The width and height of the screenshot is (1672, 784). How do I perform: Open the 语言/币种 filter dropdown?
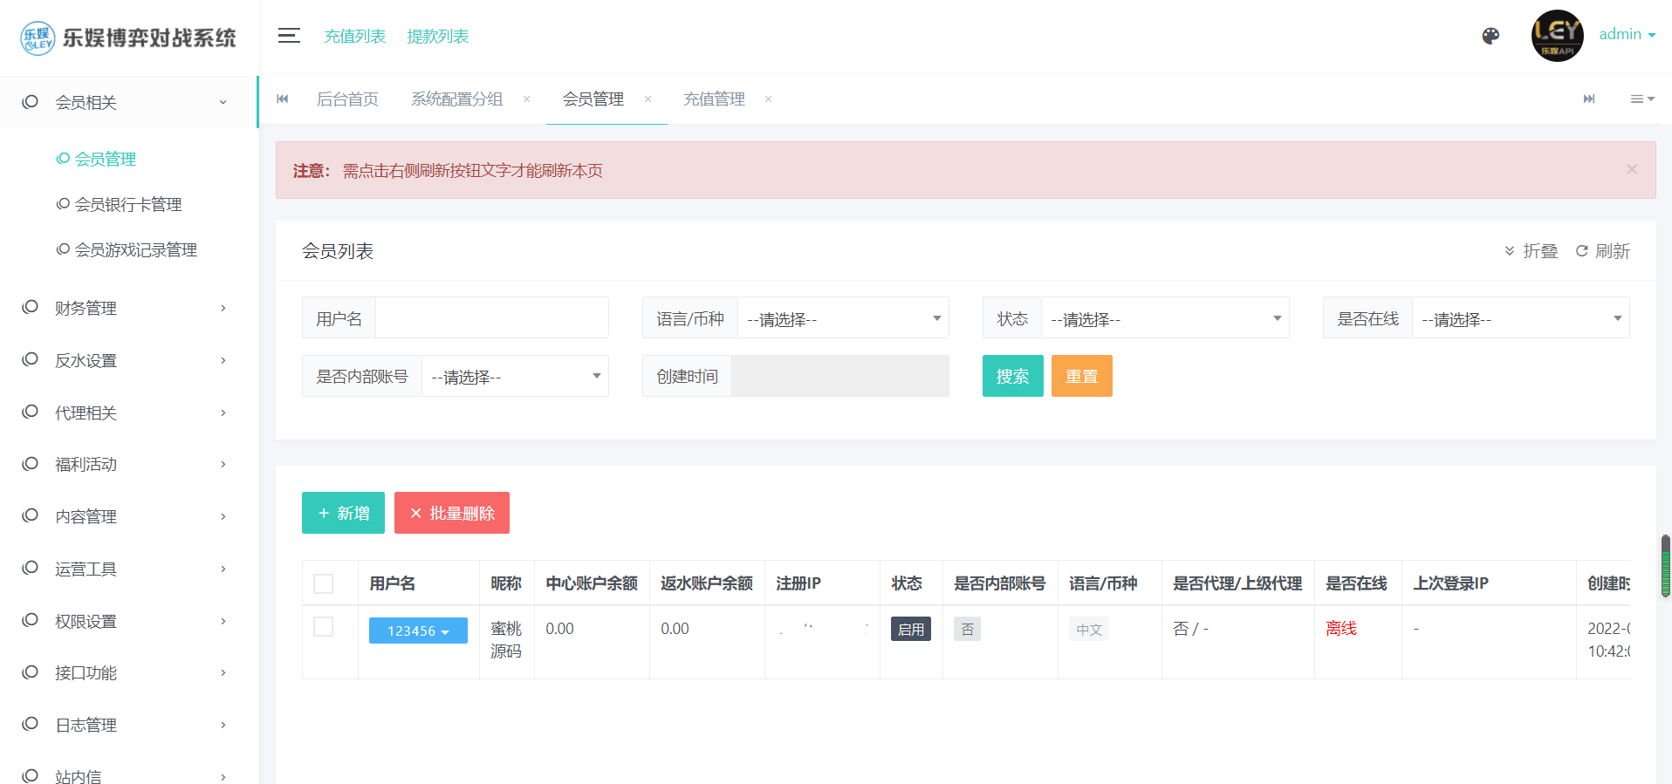point(842,318)
